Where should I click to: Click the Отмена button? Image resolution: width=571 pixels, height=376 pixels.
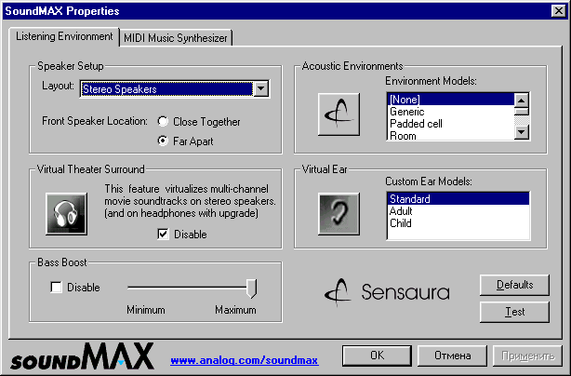point(452,356)
